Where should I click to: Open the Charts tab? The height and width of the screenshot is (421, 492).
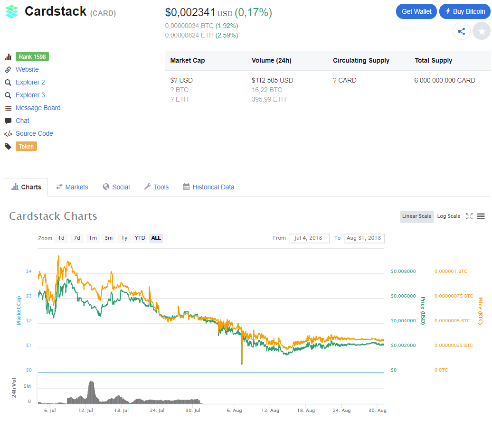pos(27,187)
